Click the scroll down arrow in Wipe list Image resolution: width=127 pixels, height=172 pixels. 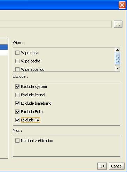[118, 68]
